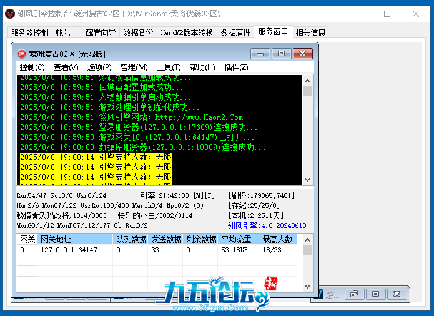Click the 剩余数据 column header
The height and width of the screenshot is (316, 434).
200,239
